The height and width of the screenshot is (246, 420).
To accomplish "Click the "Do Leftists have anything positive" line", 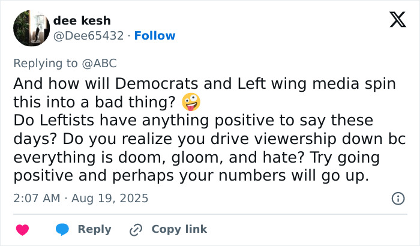I will point(193,121).
